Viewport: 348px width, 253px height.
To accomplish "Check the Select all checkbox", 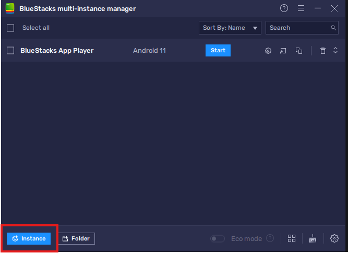I will point(10,28).
